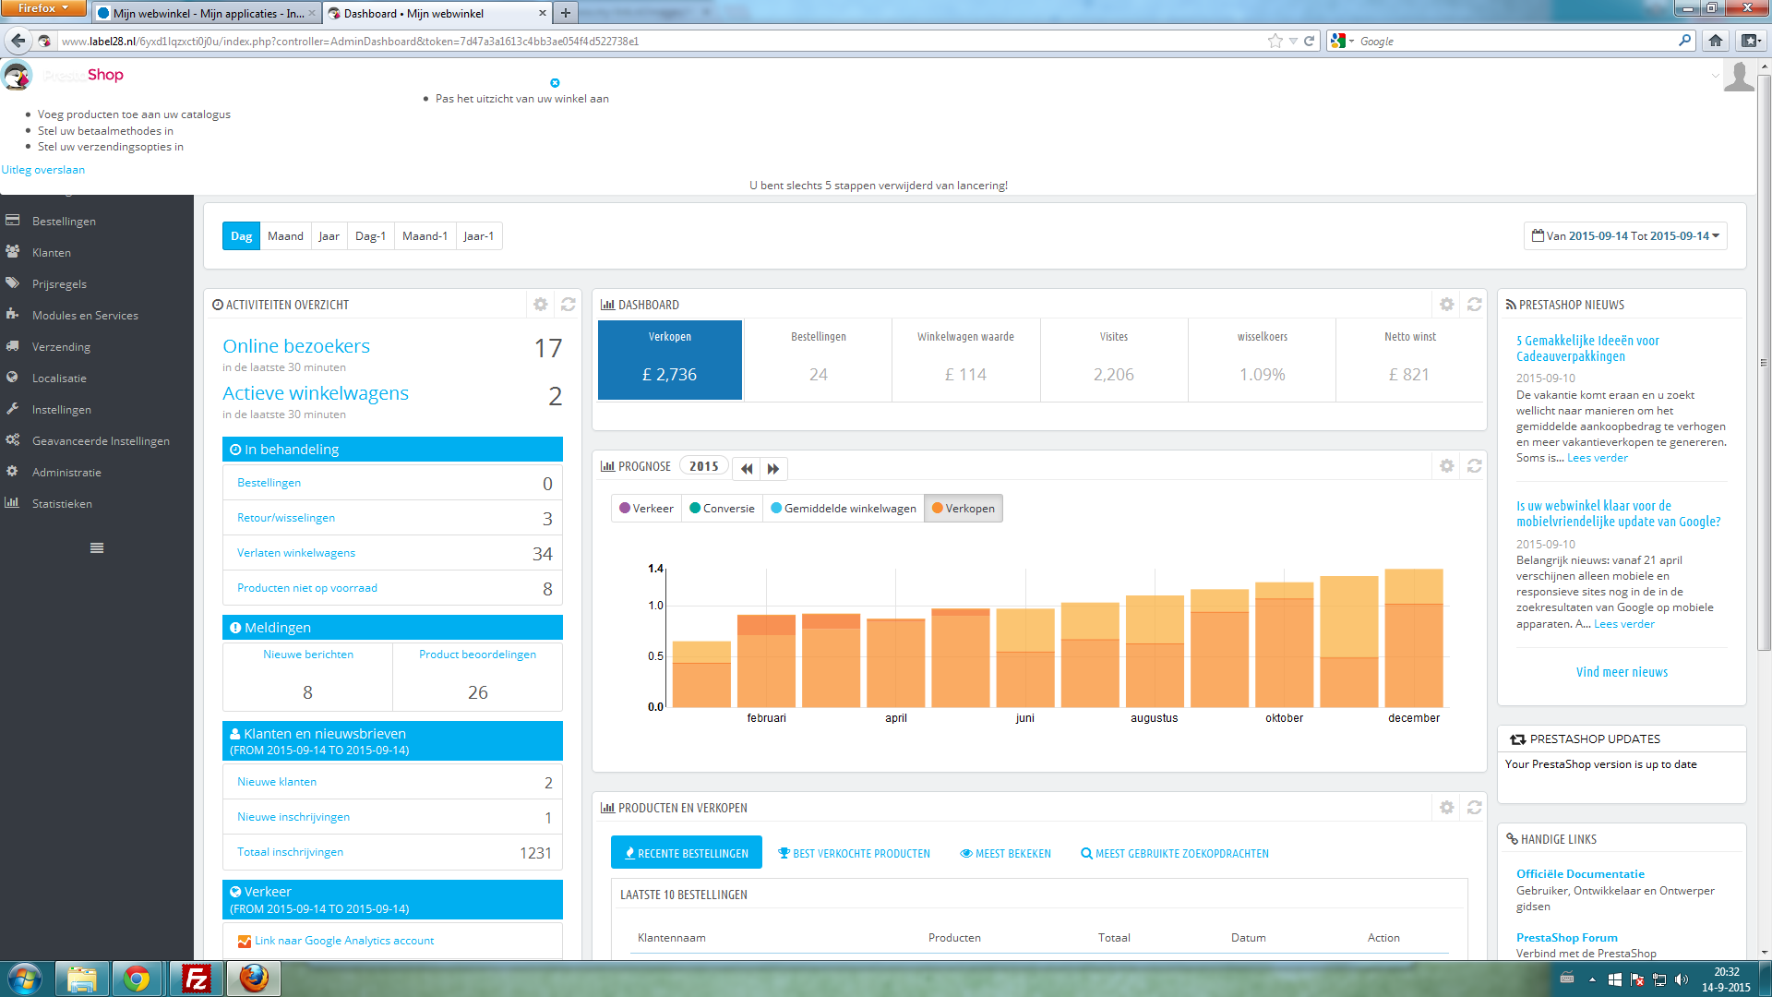Switch to the Best Verkochte Producten tab

(854, 854)
